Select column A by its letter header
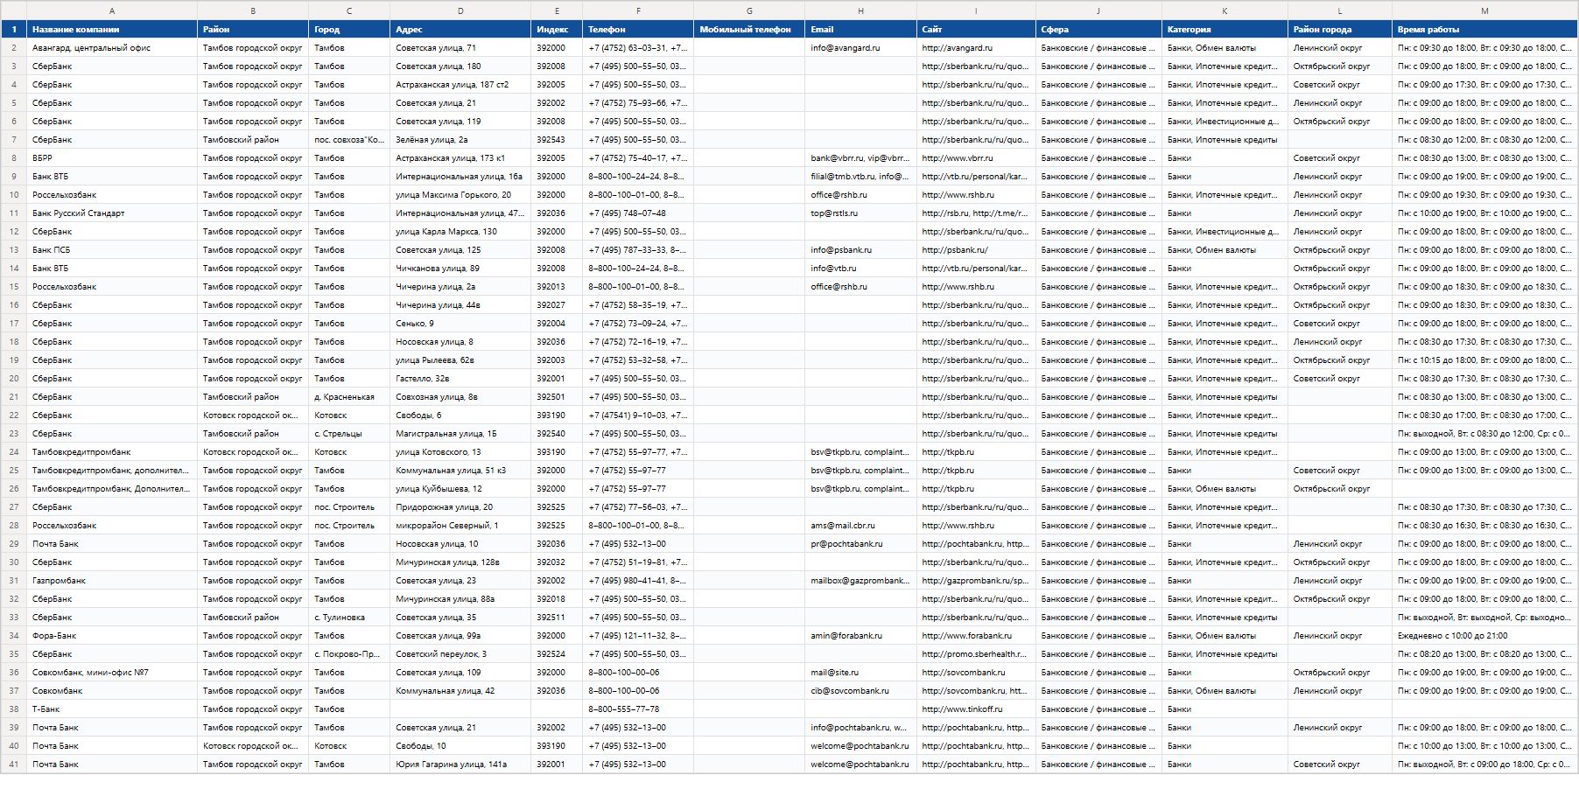 tap(112, 10)
